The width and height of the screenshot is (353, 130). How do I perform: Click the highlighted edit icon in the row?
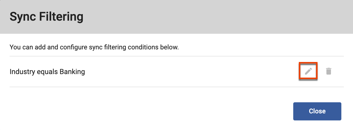point(308,71)
